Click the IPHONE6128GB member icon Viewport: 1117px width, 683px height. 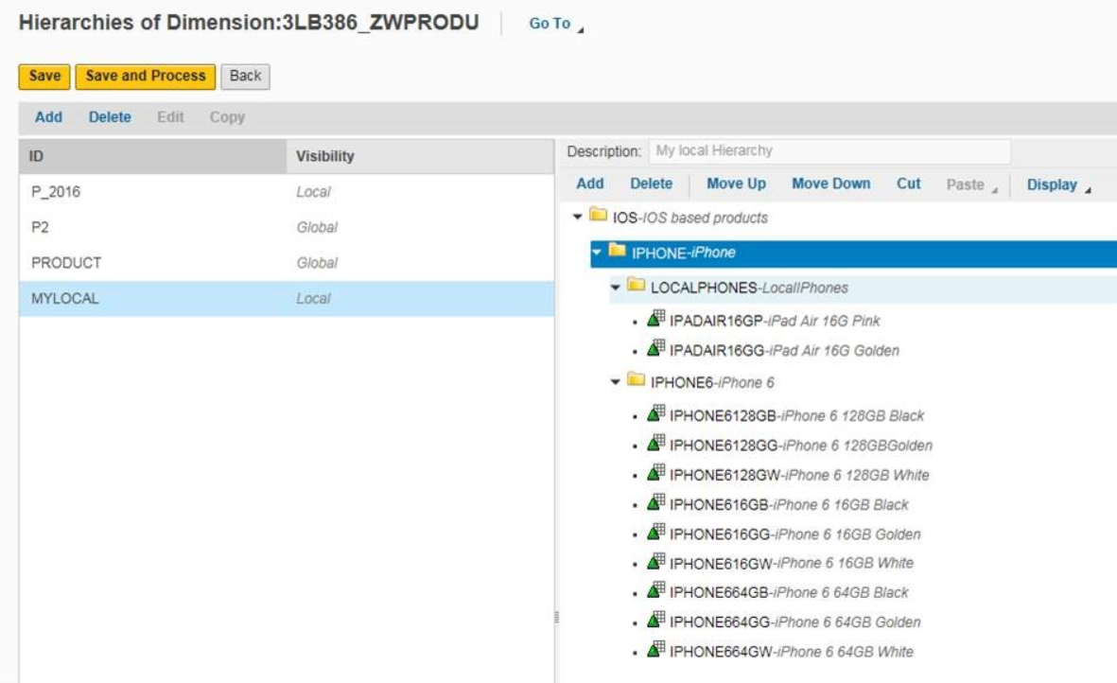click(656, 414)
